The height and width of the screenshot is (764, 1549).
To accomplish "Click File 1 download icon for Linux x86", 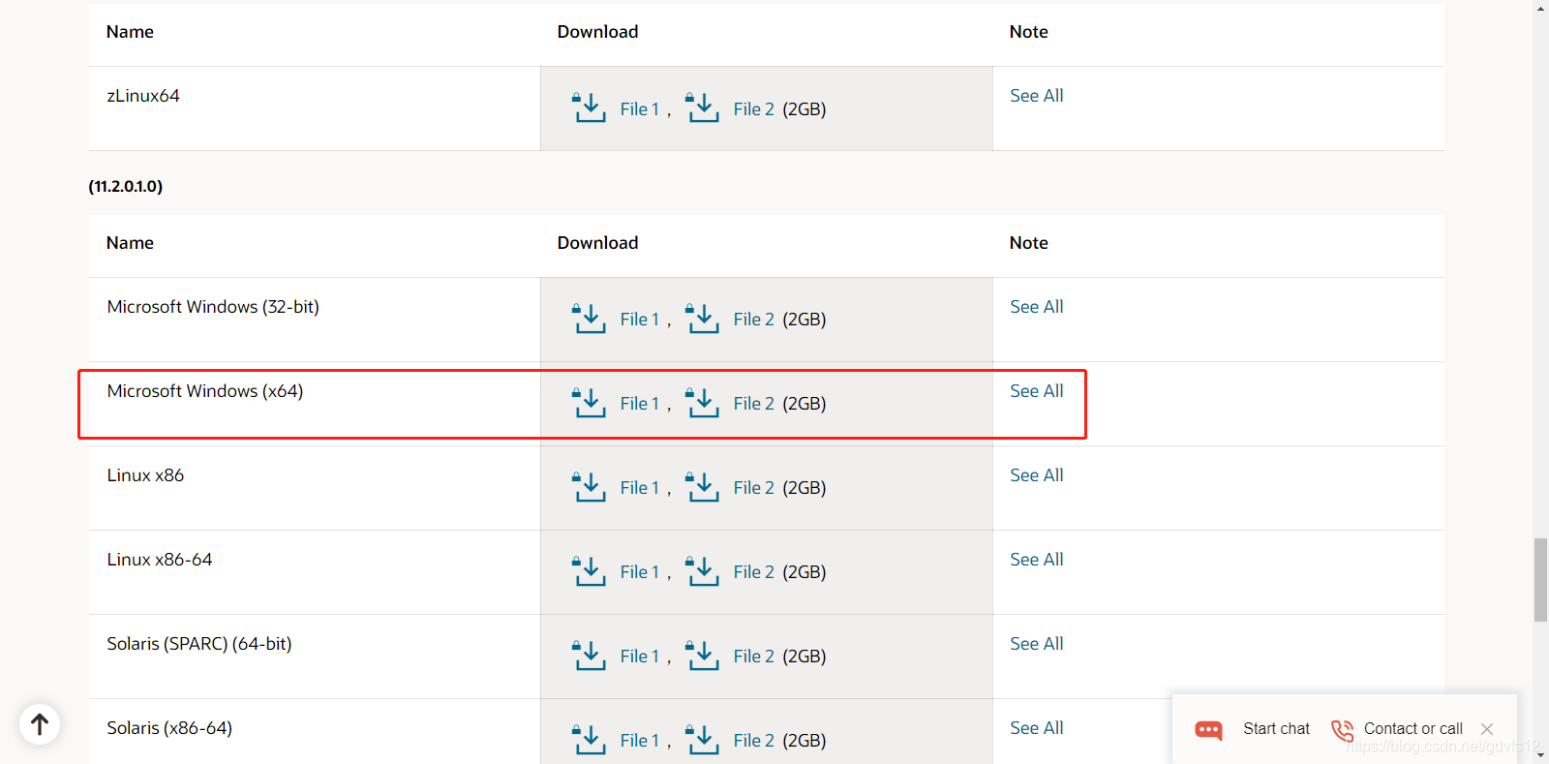I will [x=589, y=486].
